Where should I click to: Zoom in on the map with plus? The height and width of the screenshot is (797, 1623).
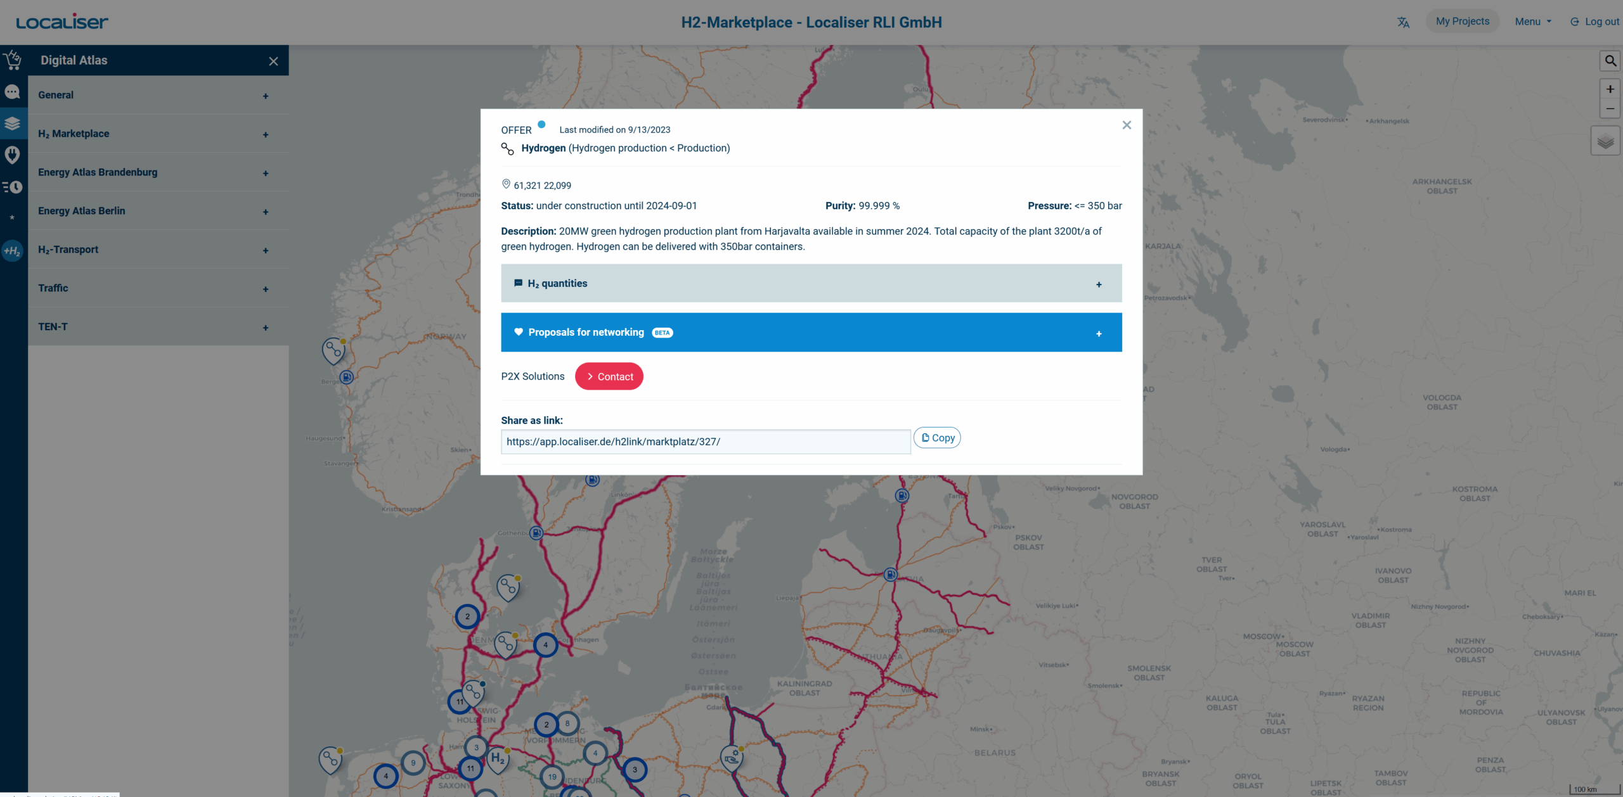click(x=1610, y=89)
